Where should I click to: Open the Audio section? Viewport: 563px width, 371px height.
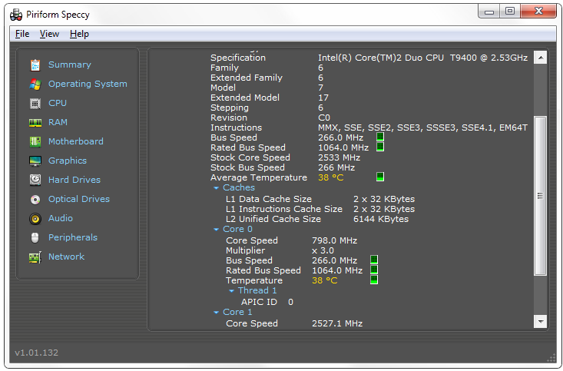[x=61, y=218]
